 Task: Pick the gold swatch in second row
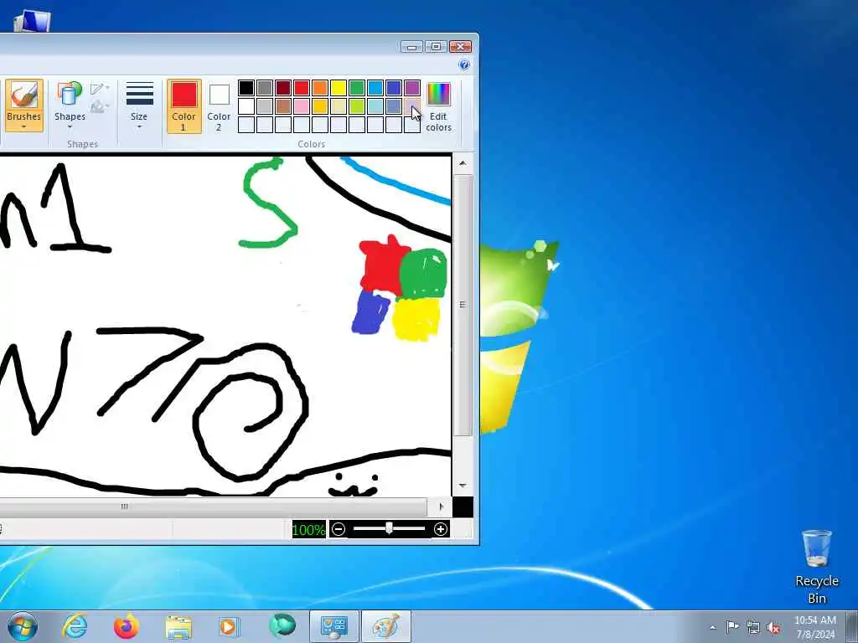point(320,106)
